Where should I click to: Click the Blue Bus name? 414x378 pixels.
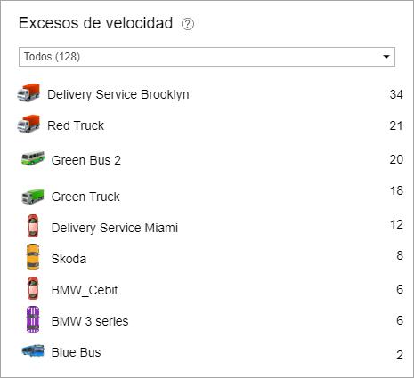pyautogui.click(x=76, y=352)
